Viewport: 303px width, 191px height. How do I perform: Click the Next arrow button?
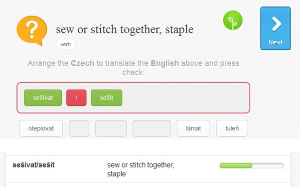click(276, 28)
